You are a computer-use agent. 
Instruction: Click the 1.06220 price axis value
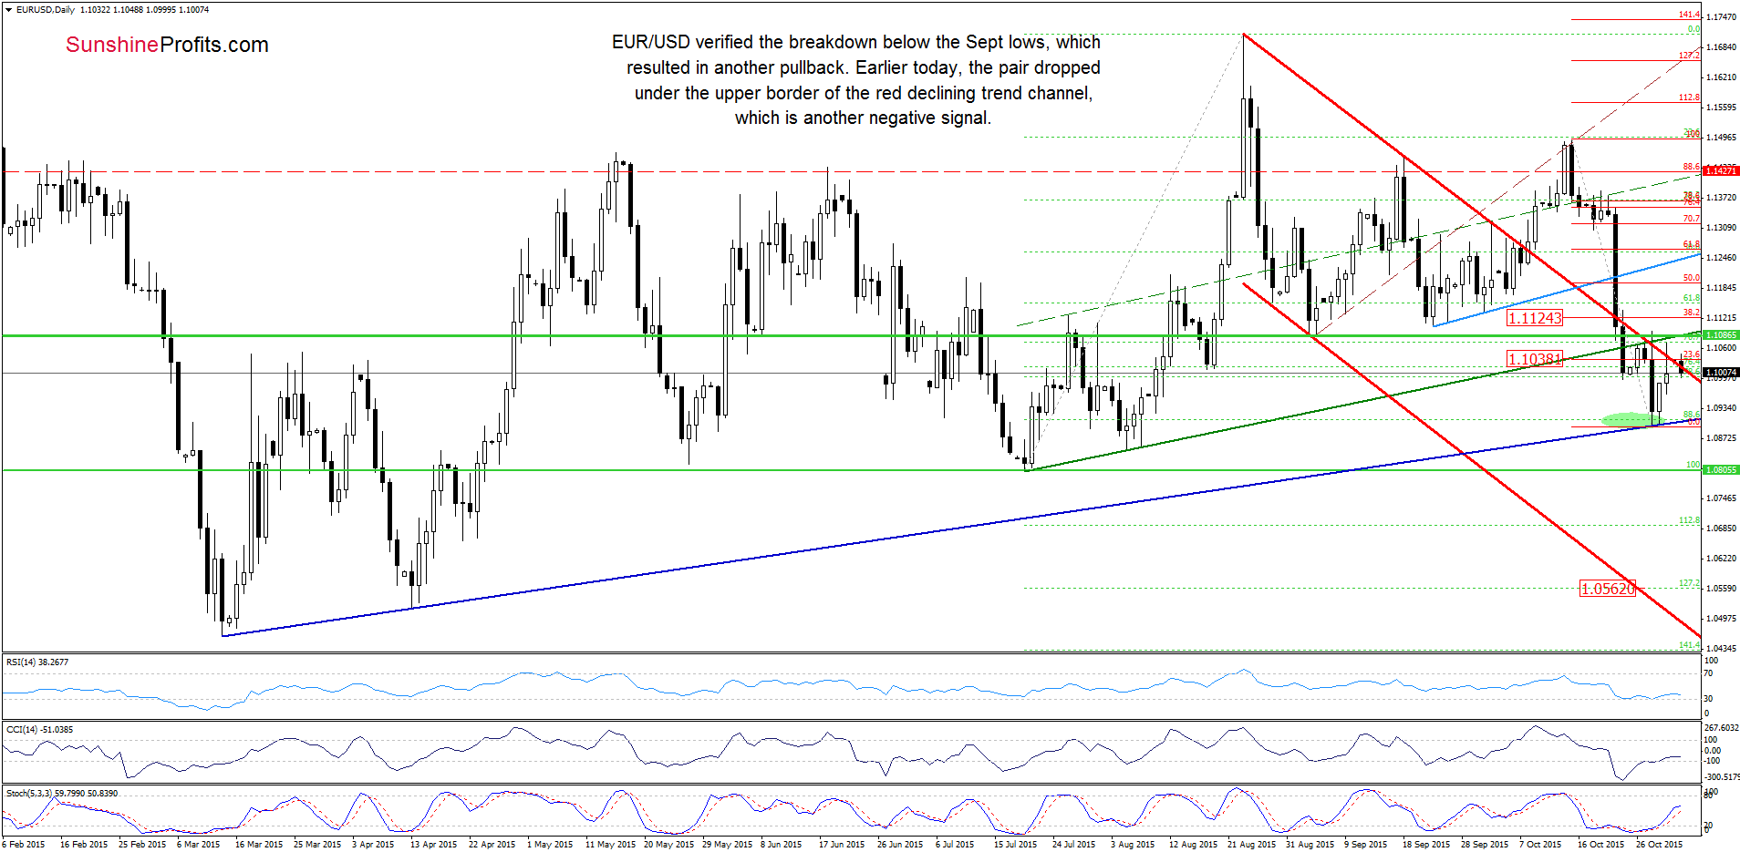point(1721,558)
